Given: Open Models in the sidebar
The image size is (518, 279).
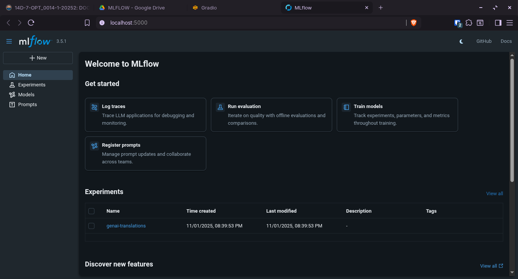Looking at the screenshot, I should [38, 95].
